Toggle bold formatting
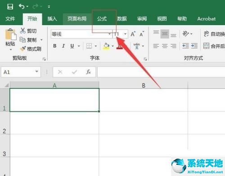 (x=55, y=46)
